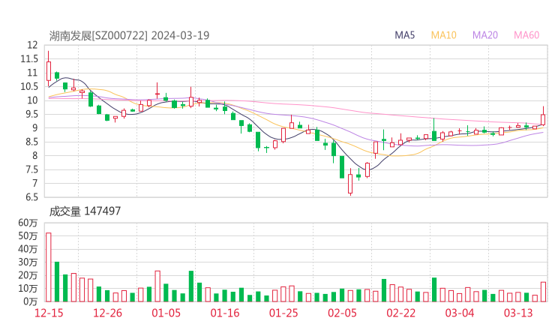Click the 03-13 date axis label
555x330 pixels.
tap(518, 313)
